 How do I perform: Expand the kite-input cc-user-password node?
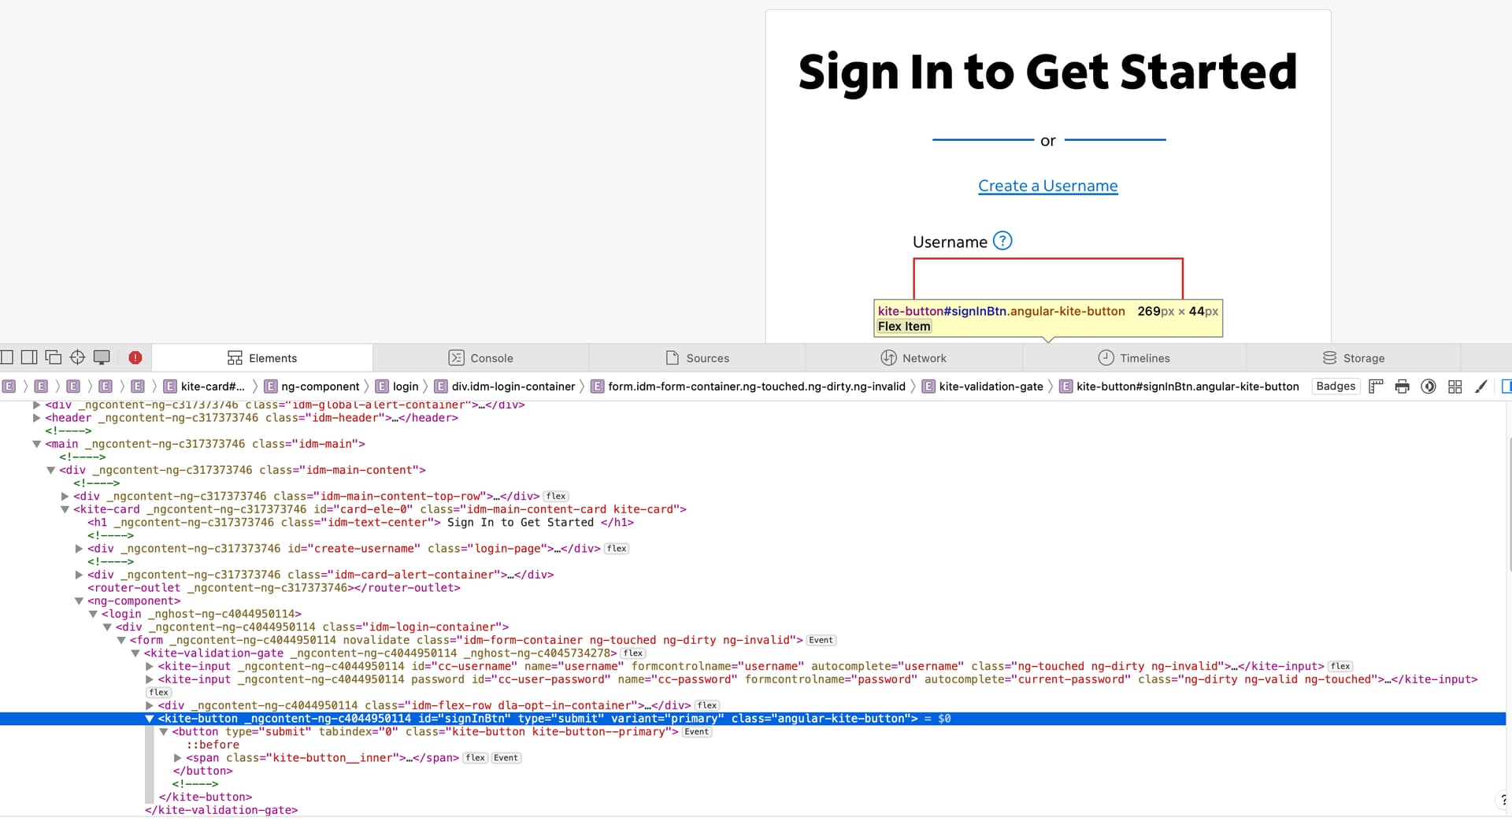coord(150,679)
